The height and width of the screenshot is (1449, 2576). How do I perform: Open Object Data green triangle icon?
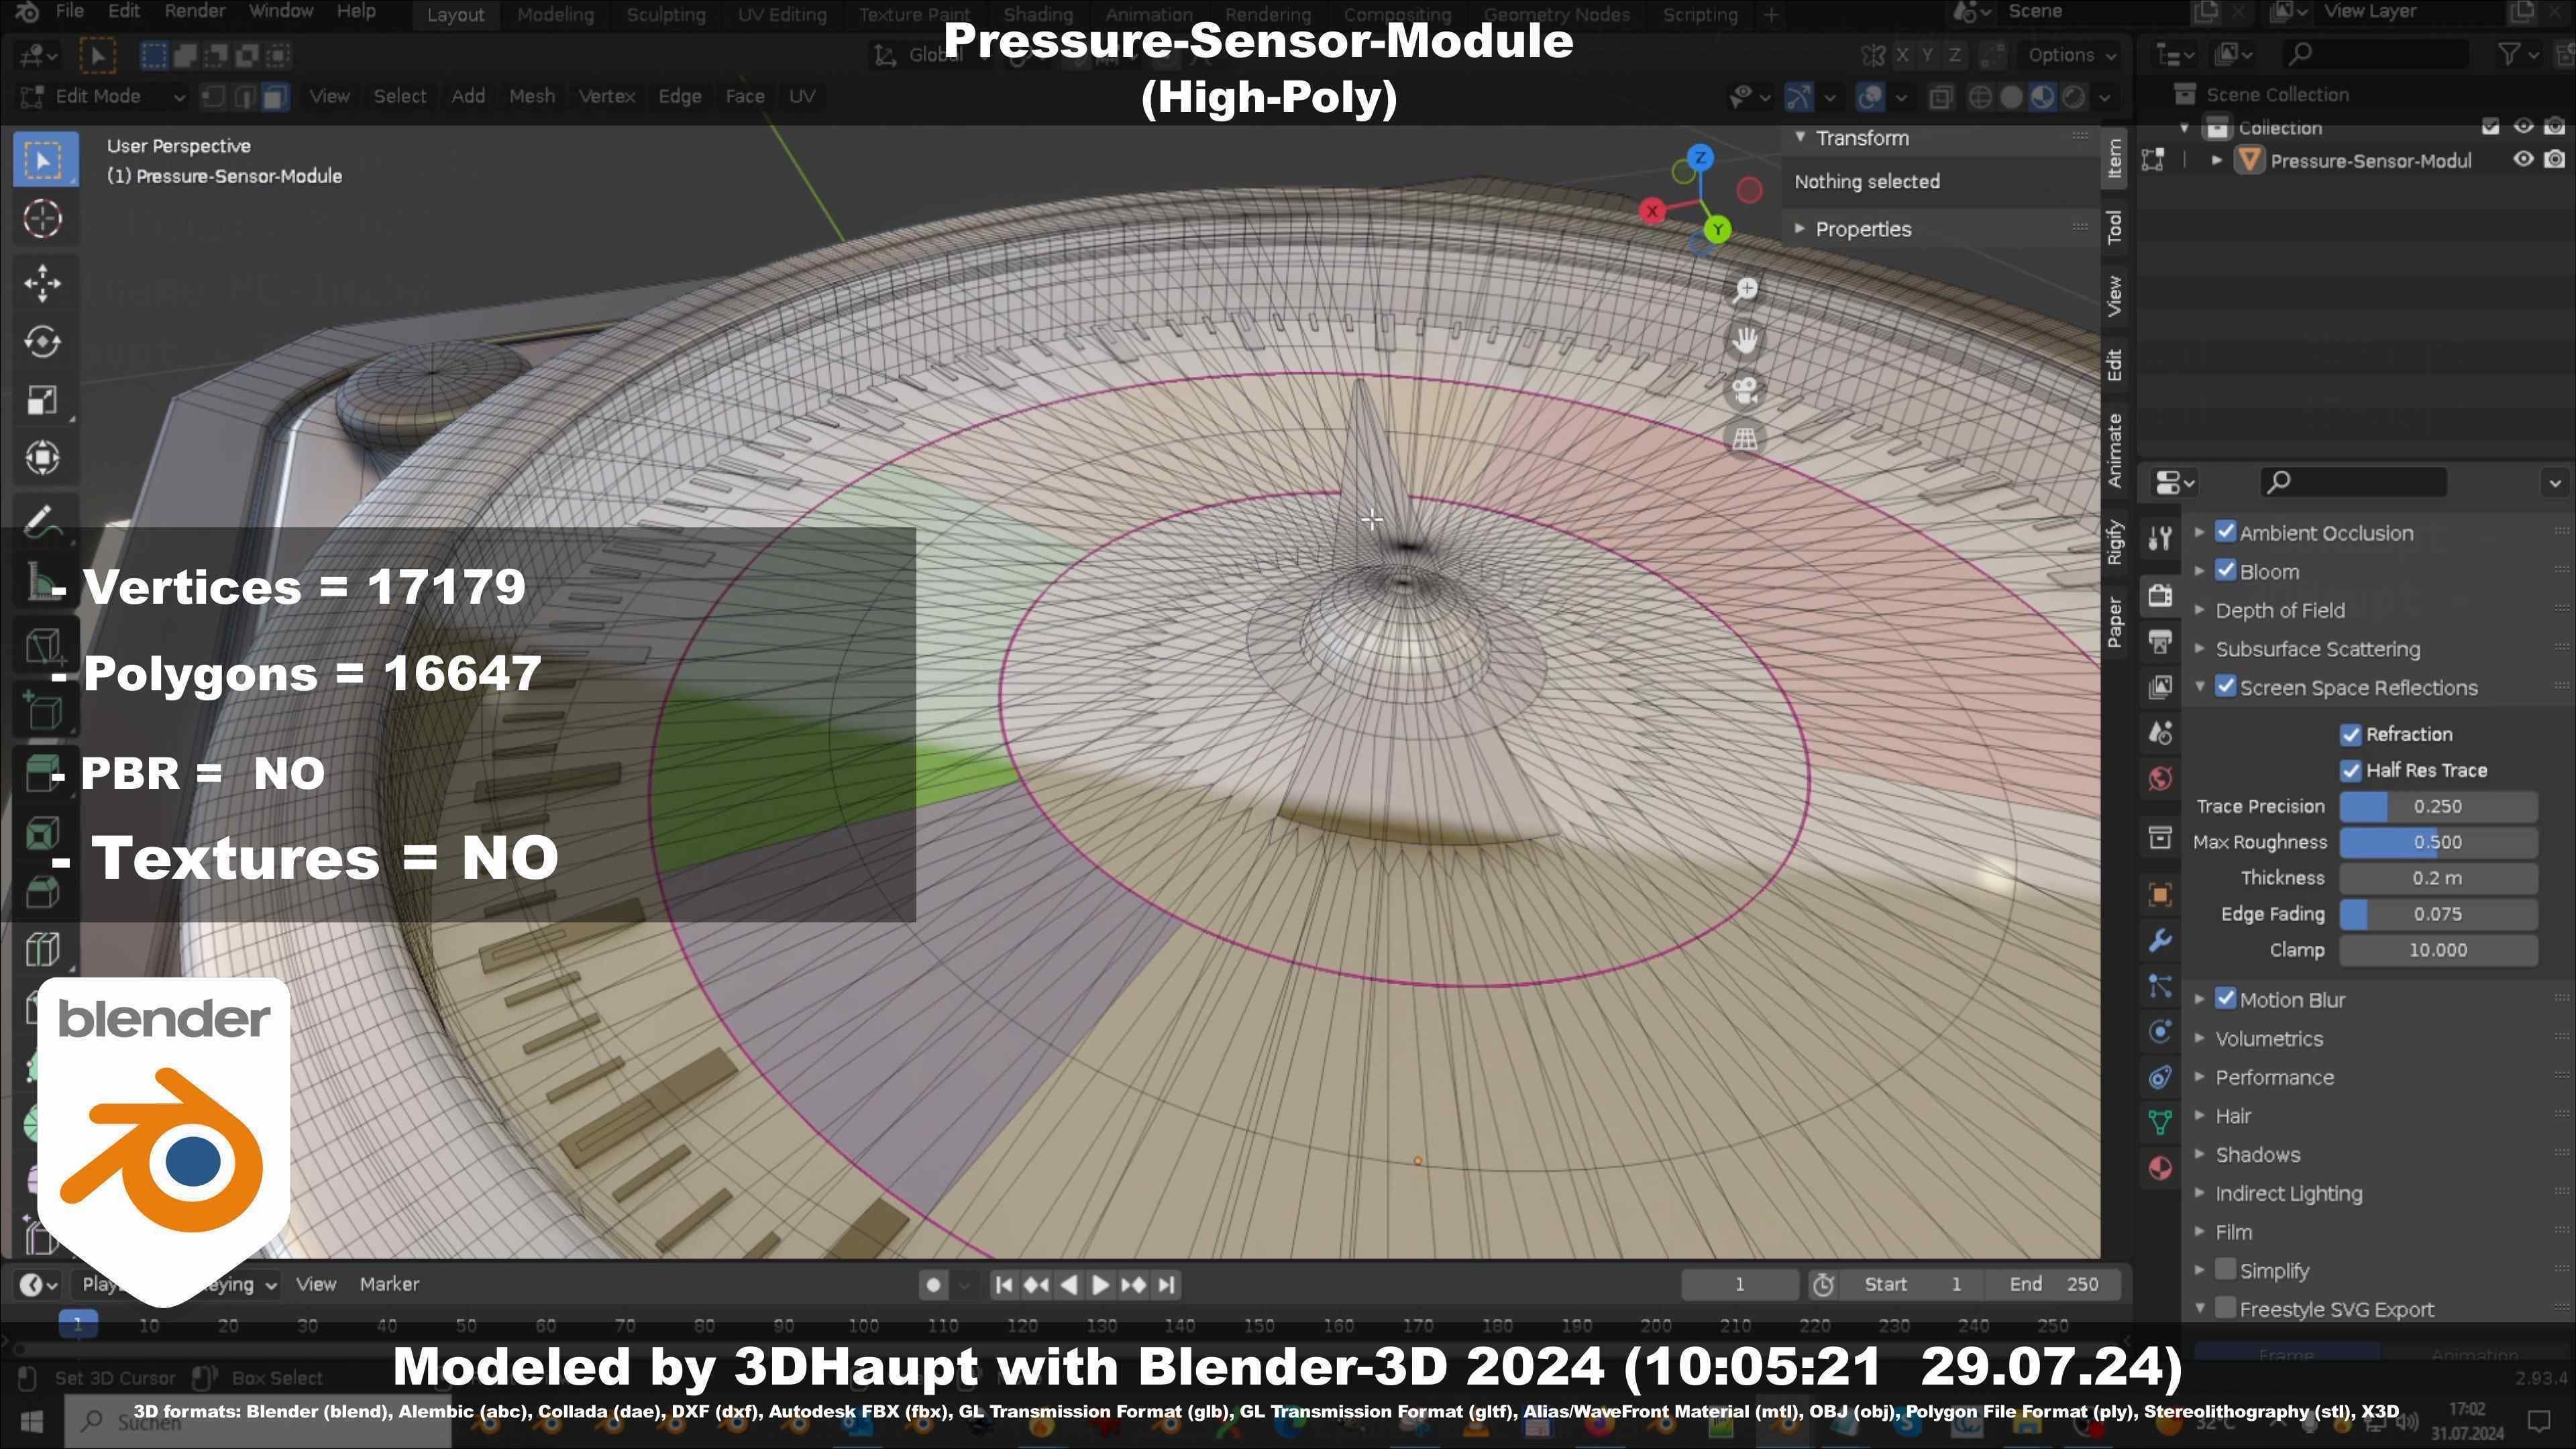pos(2160,1122)
